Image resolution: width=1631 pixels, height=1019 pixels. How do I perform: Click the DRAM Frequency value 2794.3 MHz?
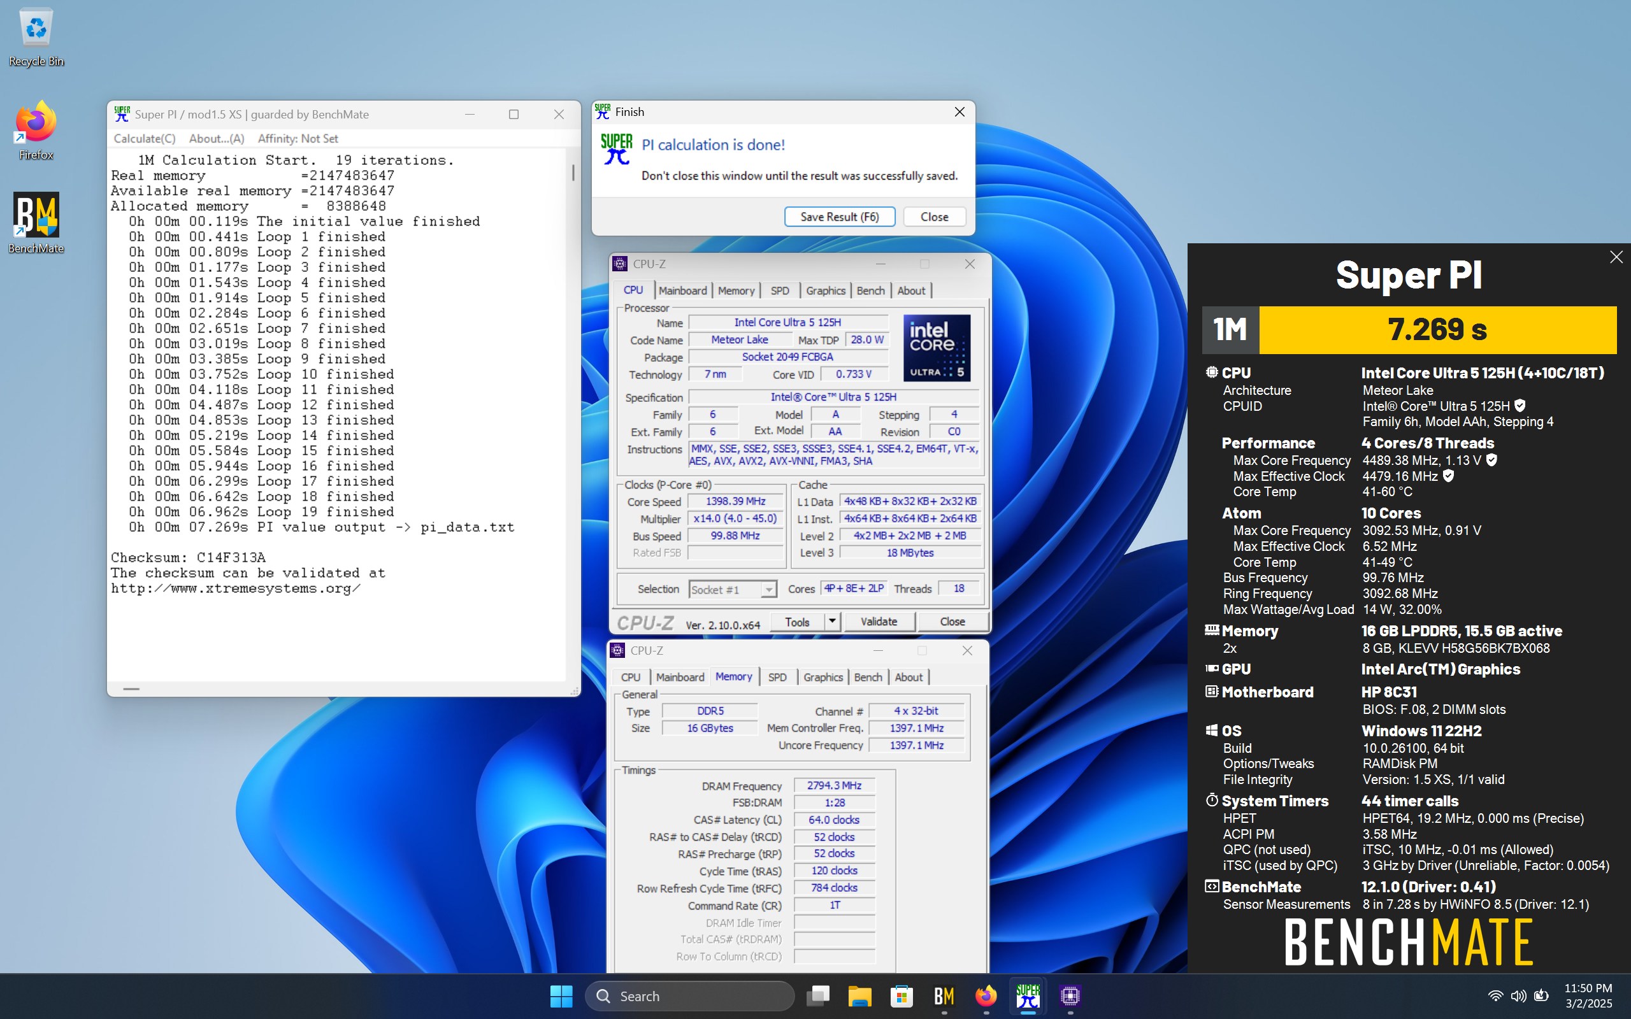tap(835, 785)
